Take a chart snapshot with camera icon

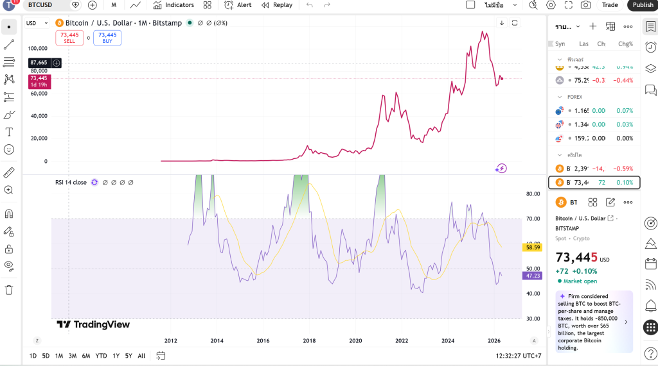click(x=586, y=5)
